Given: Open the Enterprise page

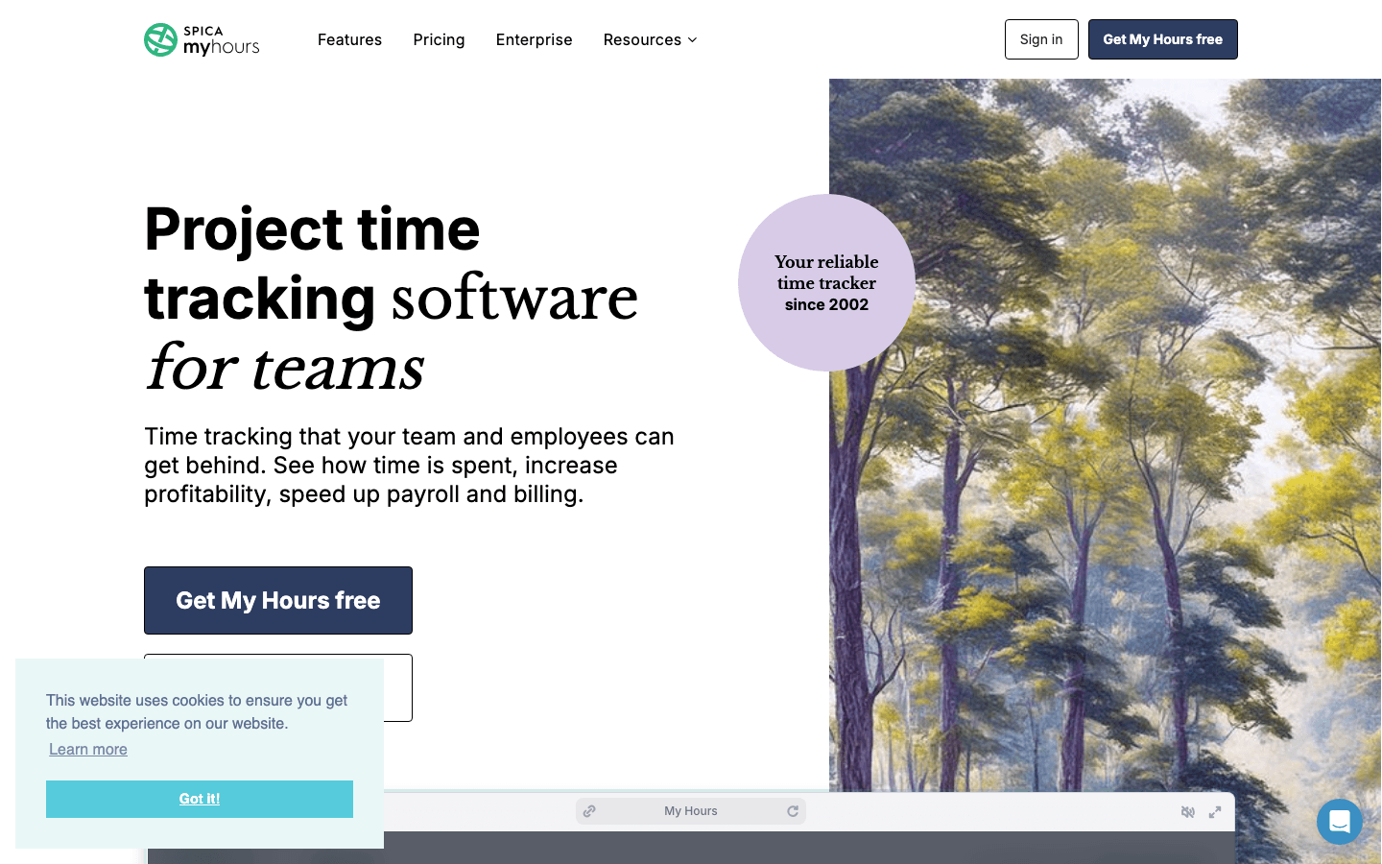Looking at the screenshot, I should (534, 39).
